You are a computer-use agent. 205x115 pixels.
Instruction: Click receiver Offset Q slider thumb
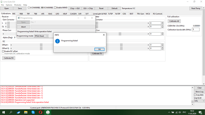(41, 48)
